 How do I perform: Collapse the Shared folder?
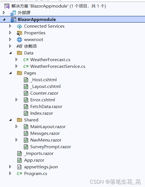(x=11, y=120)
